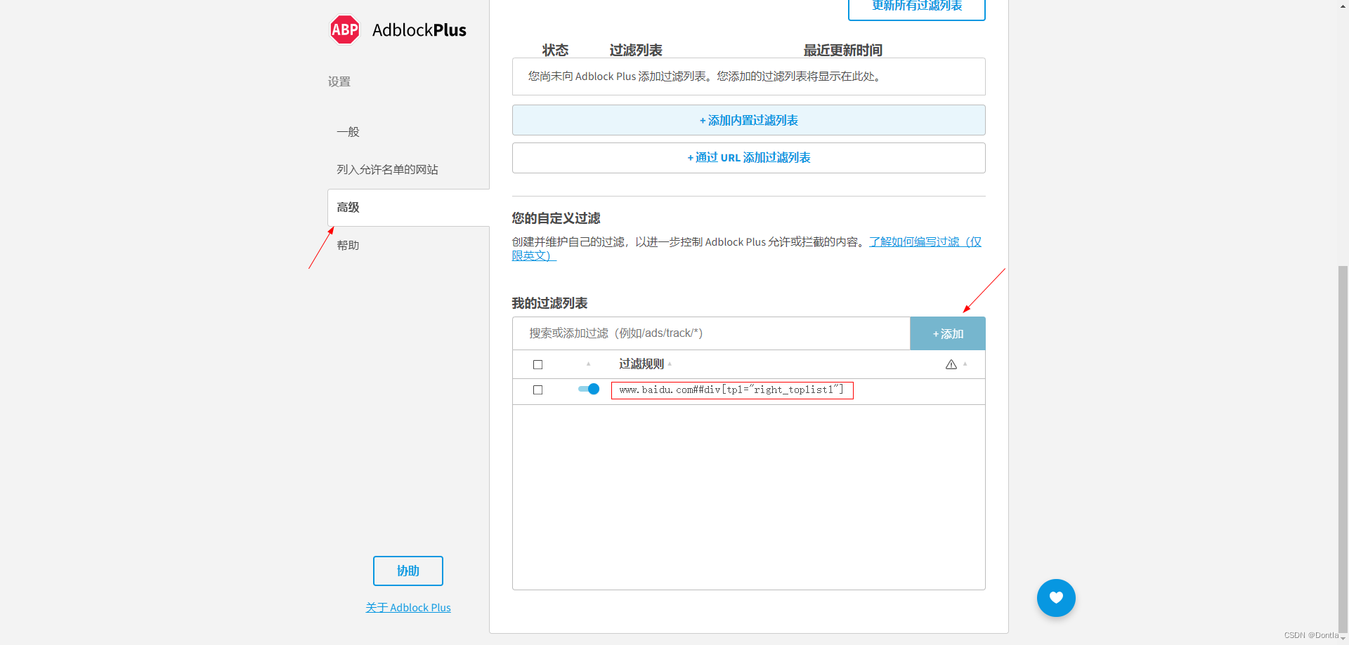Viewport: 1349px width, 645px height.
Task: Click the + 添加 filter button
Action: 948,333
